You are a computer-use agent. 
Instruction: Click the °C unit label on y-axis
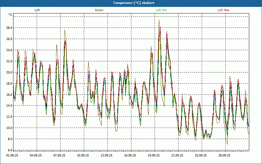[10, 15]
